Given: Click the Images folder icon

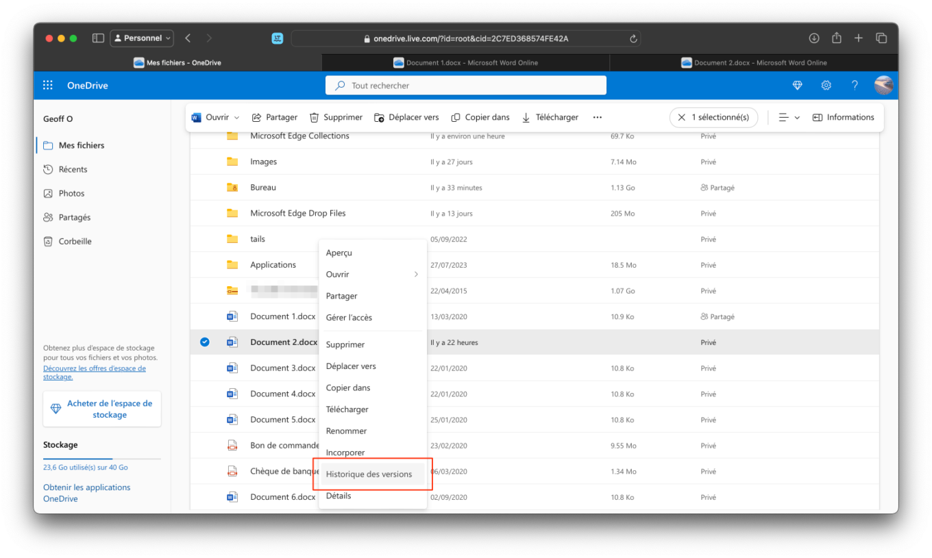Looking at the screenshot, I should [x=232, y=162].
